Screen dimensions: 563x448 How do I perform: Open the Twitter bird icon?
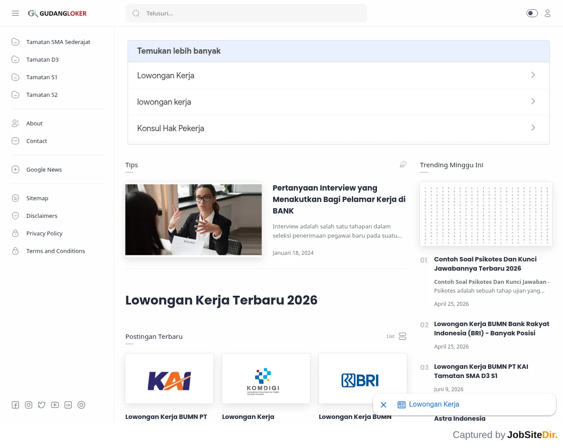pyautogui.click(x=42, y=405)
